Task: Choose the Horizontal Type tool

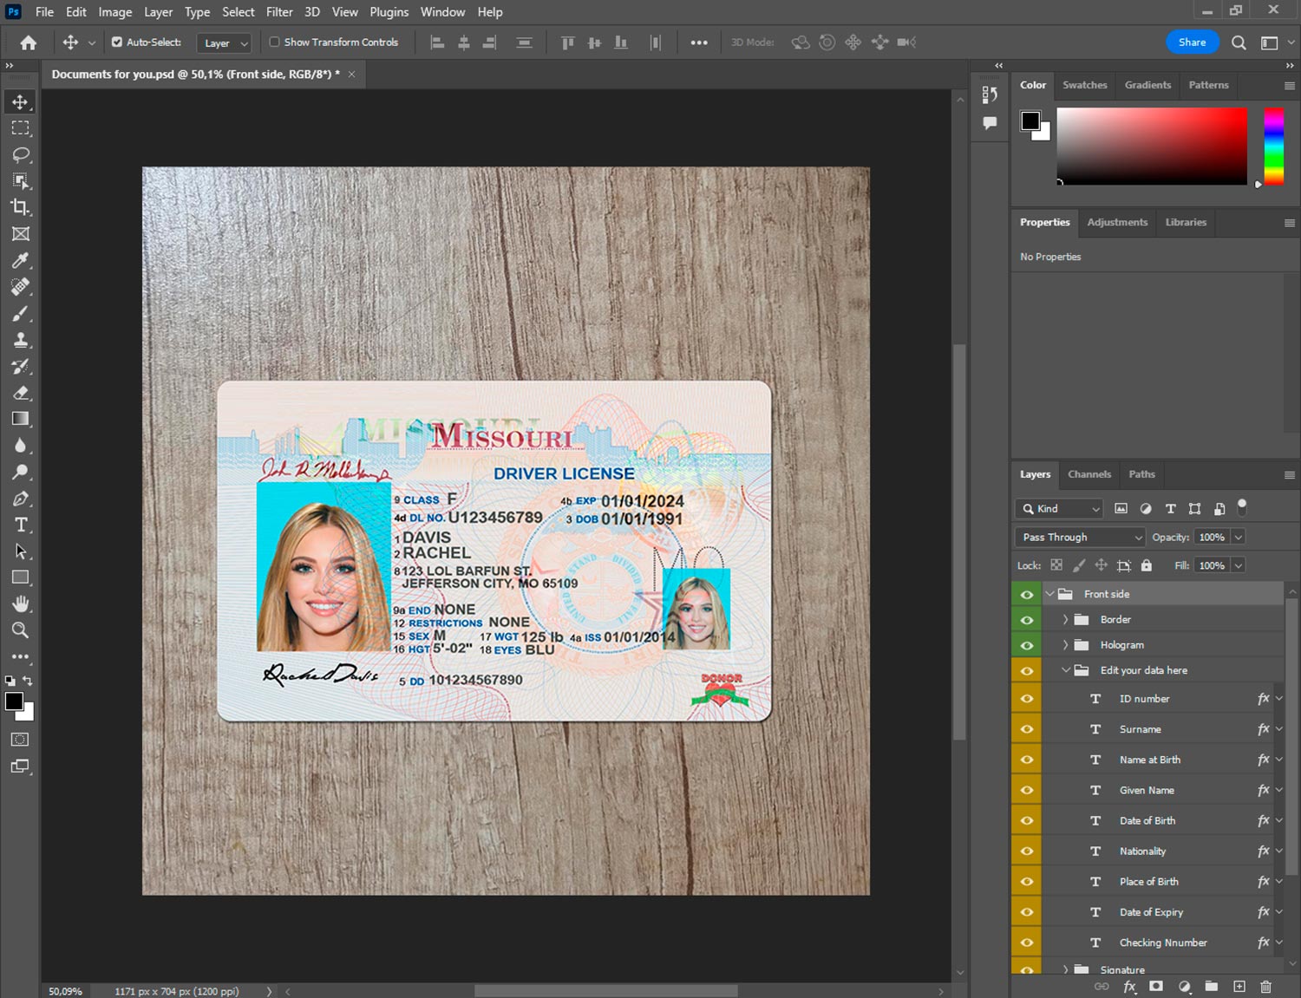Action: 21,525
